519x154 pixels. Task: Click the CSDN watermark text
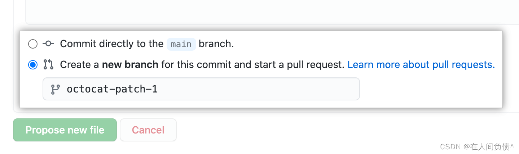coord(477,146)
